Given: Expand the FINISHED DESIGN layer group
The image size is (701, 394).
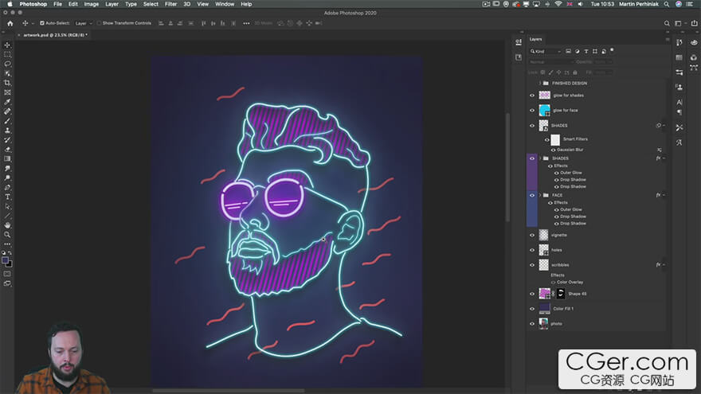Looking at the screenshot, I should (539, 83).
